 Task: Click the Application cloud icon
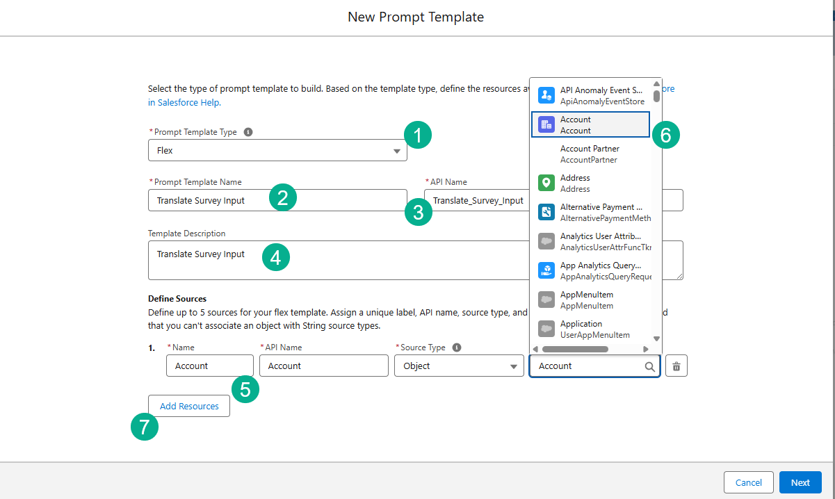pos(546,329)
